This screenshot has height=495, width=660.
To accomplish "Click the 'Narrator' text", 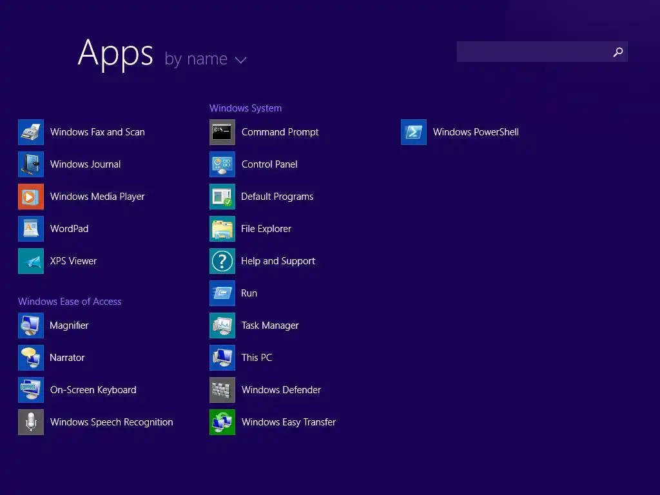I will pos(67,358).
